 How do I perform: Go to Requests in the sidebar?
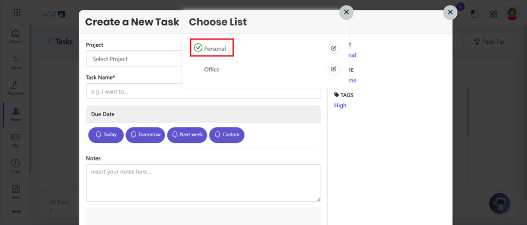pos(16,87)
